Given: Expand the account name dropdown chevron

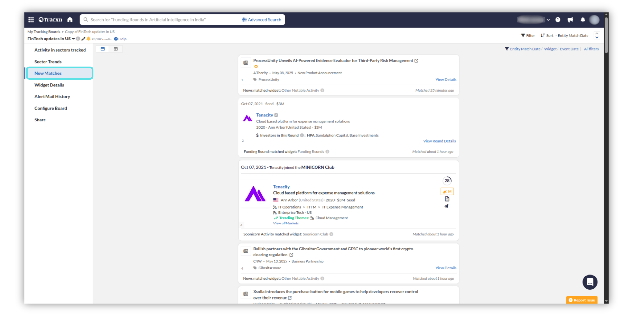Looking at the screenshot, I should click(x=548, y=20).
